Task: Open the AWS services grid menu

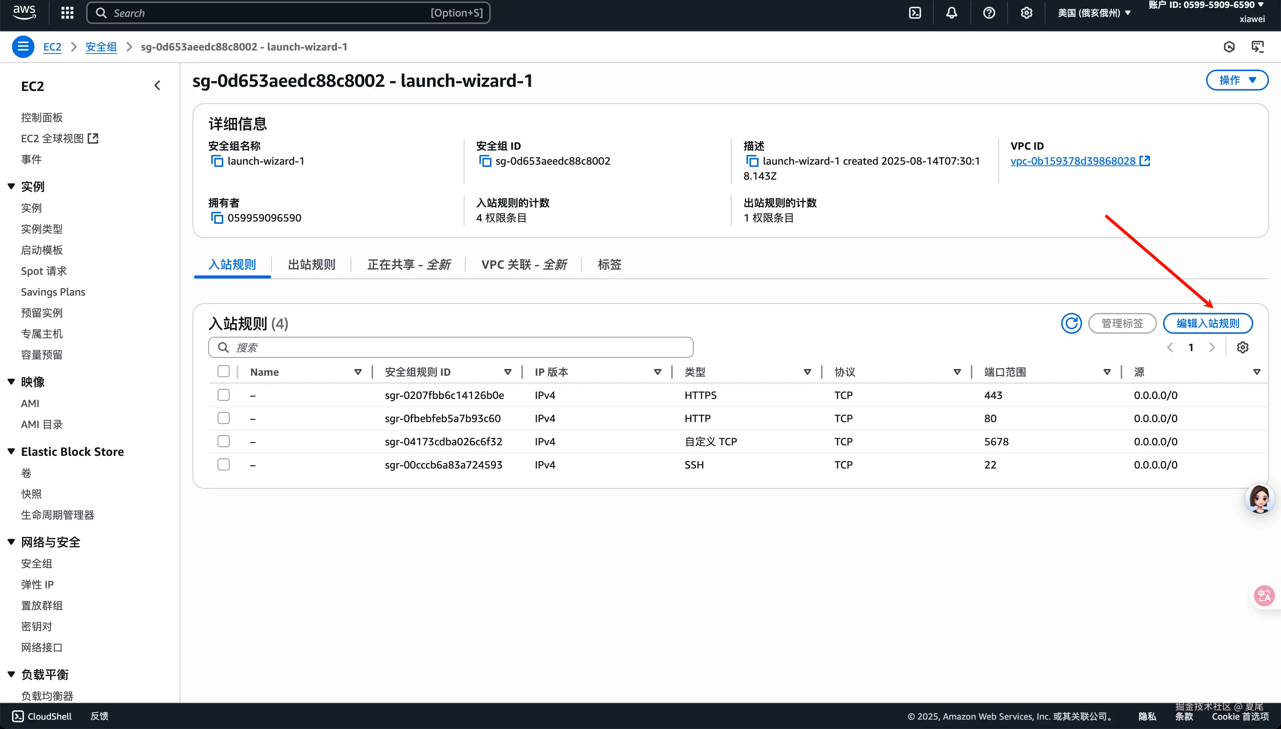Action: pos(67,13)
